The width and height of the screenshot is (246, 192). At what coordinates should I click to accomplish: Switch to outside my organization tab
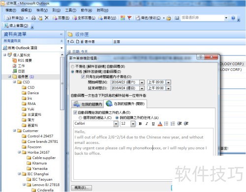125,104
